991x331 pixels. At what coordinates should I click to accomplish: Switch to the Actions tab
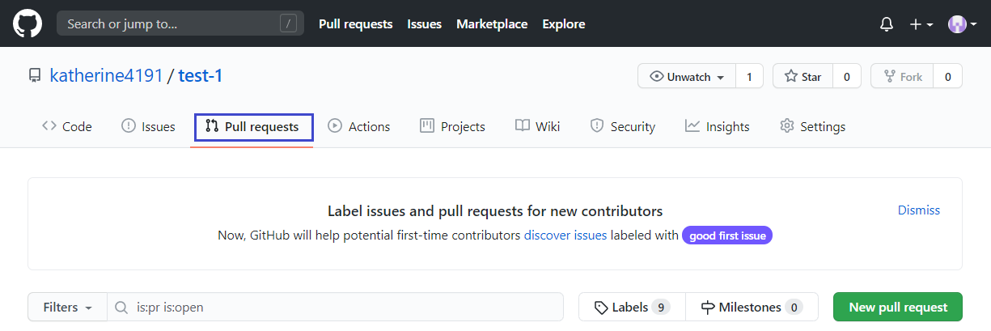click(x=358, y=126)
